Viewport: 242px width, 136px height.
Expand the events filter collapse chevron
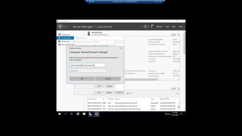[x=177, y=93]
